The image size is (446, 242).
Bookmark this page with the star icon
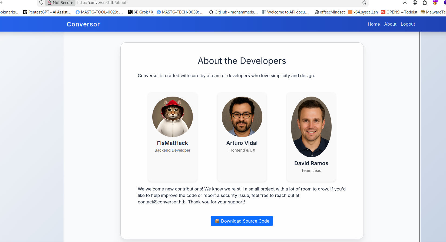pos(364,3)
